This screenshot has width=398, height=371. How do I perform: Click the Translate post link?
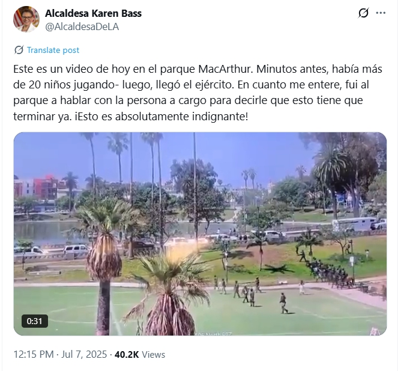[53, 50]
